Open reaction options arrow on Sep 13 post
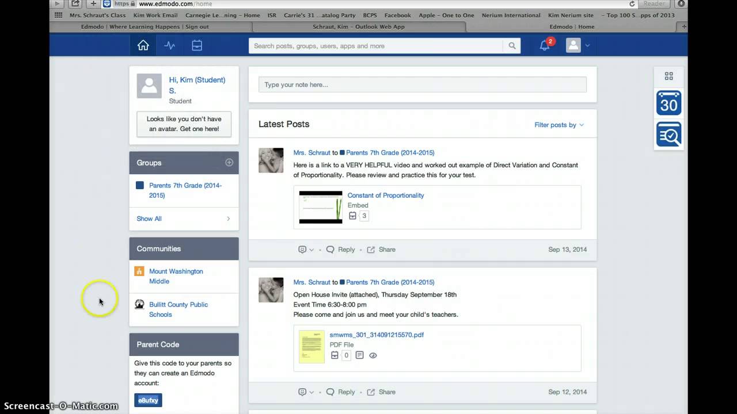 coord(311,250)
